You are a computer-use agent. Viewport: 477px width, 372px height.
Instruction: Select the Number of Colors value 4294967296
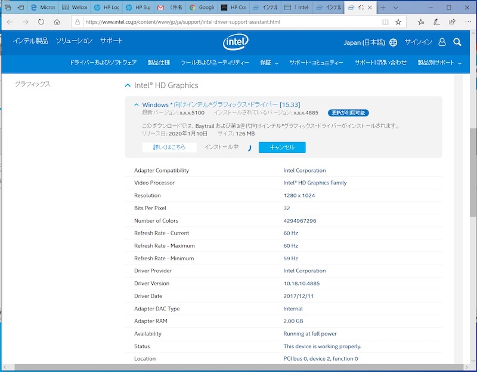[x=300, y=221]
